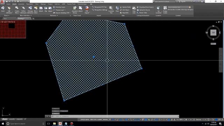Screen dimensions: 224x126
Task: Click the title bar keyword search box
Action: tap(164, 1)
